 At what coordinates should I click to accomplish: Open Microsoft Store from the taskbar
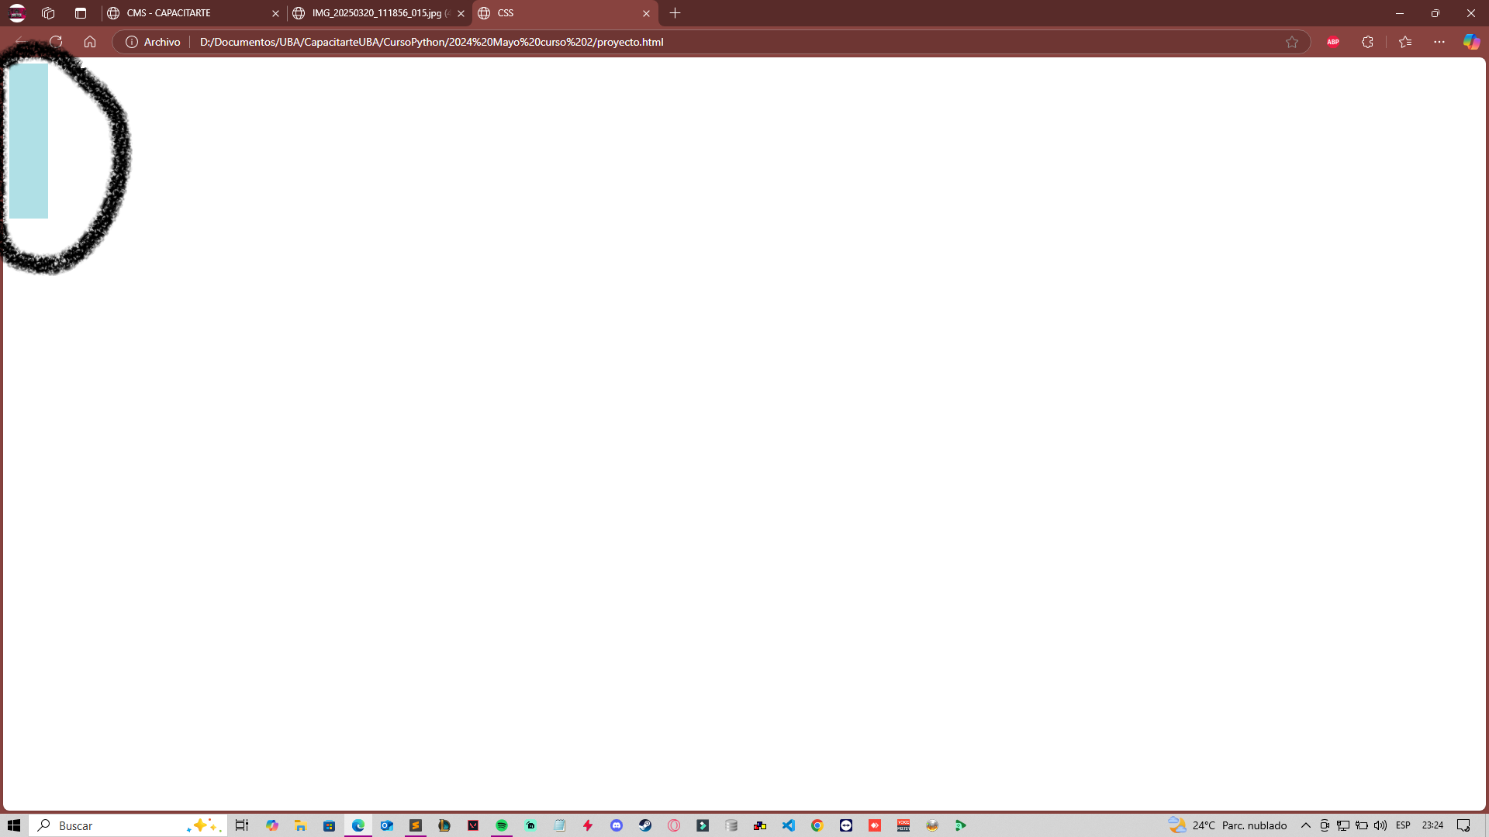330,825
